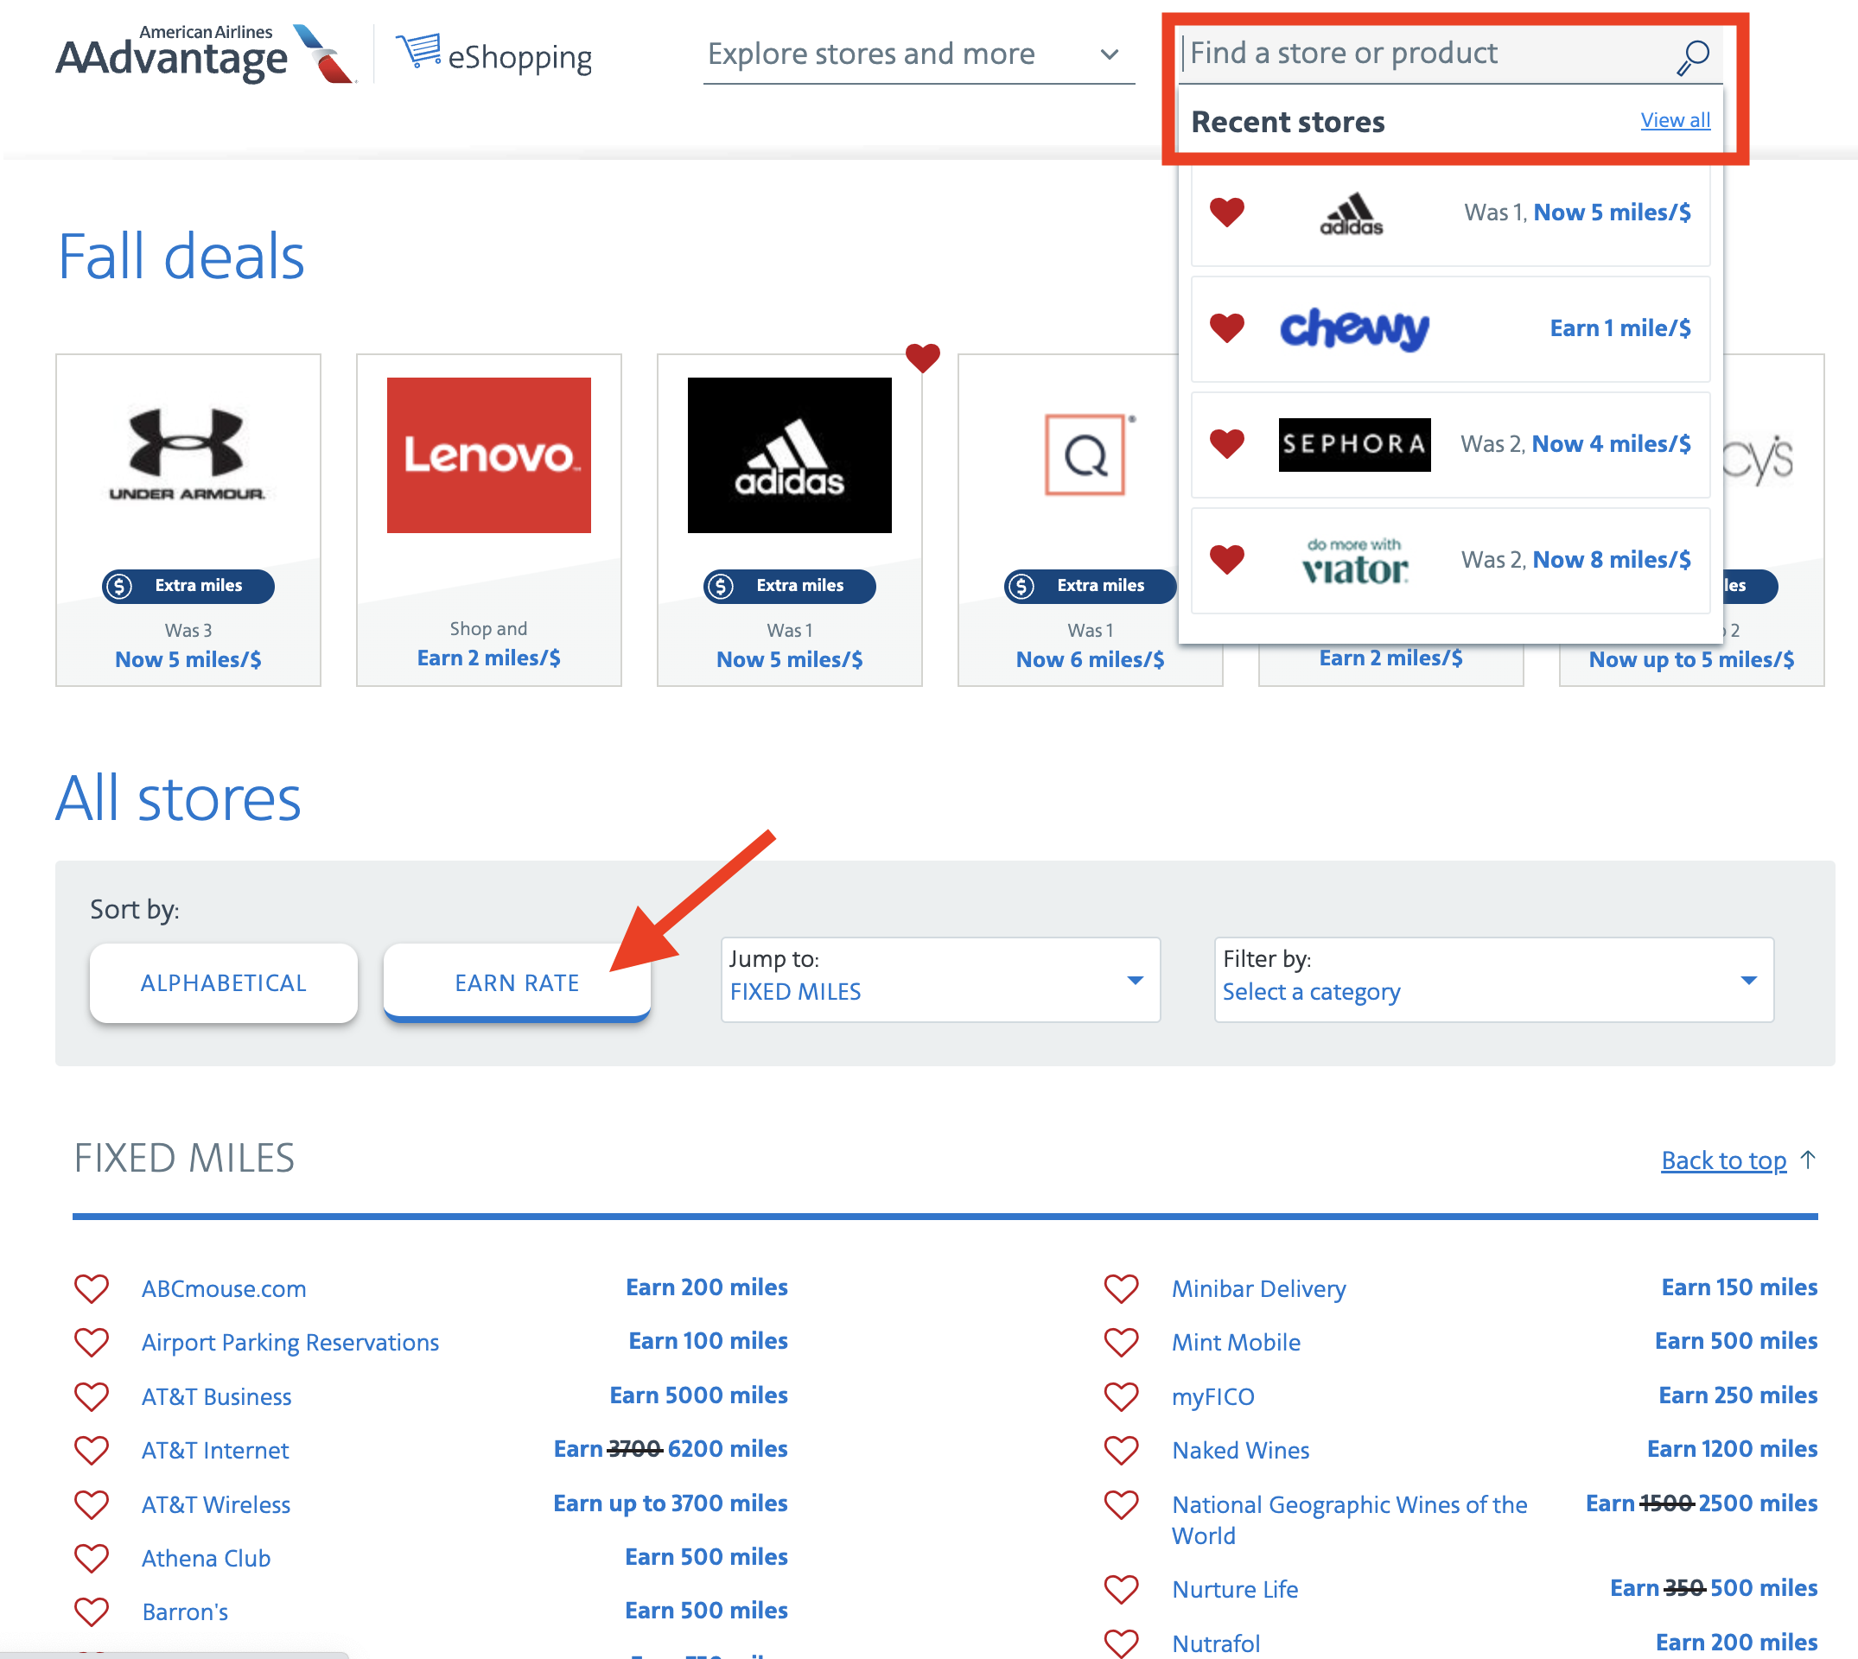Open Naked Wines store link
The image size is (1858, 1659).
pyautogui.click(x=1241, y=1451)
